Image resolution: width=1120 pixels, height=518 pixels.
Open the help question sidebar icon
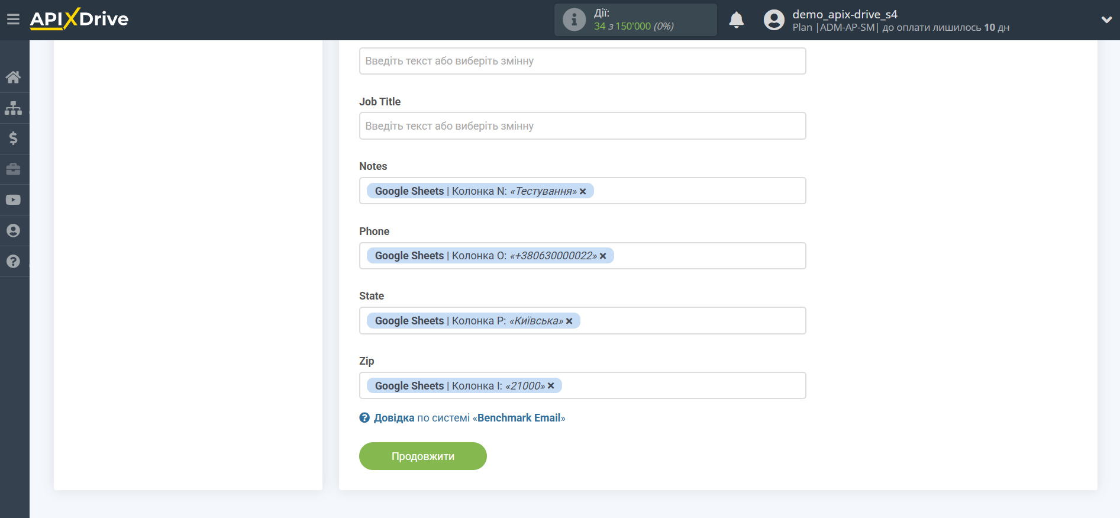13,262
